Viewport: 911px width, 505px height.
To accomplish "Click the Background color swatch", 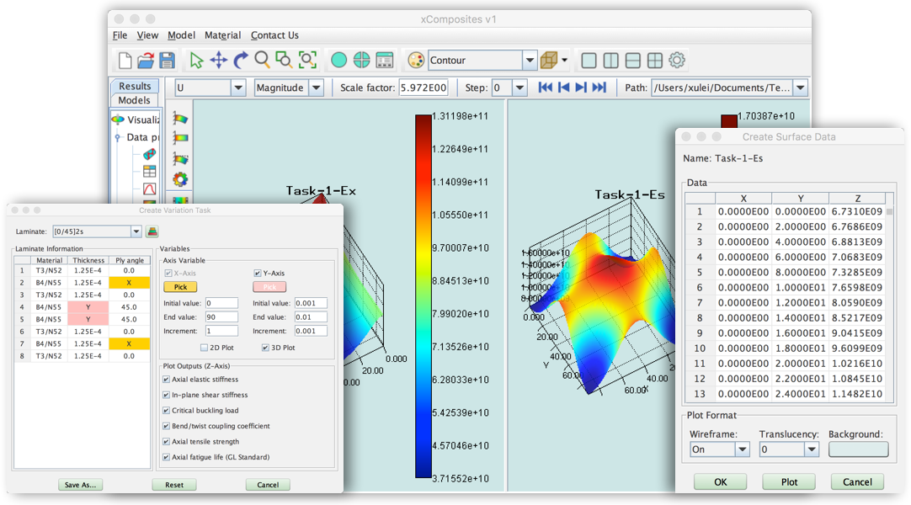I will point(858,449).
